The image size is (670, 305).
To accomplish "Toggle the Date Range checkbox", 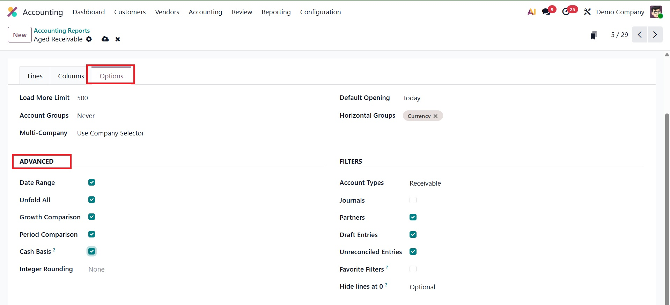I will (x=92, y=182).
